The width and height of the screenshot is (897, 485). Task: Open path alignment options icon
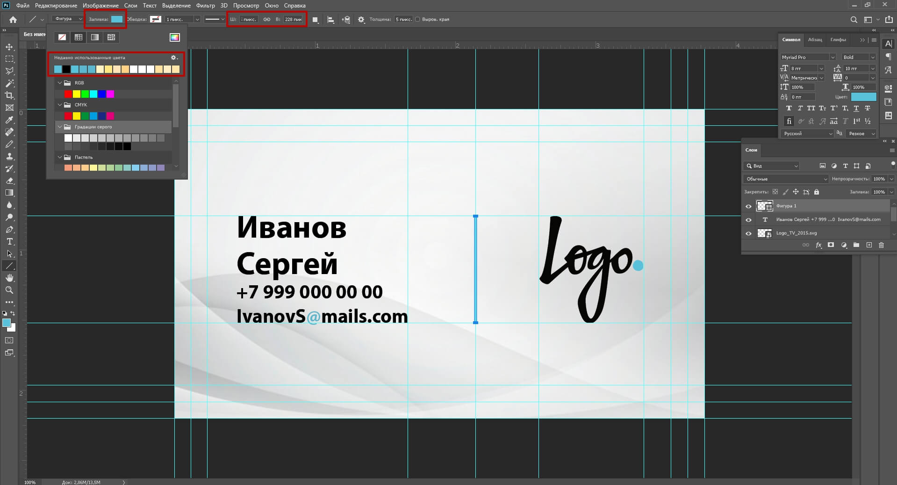[x=331, y=20]
